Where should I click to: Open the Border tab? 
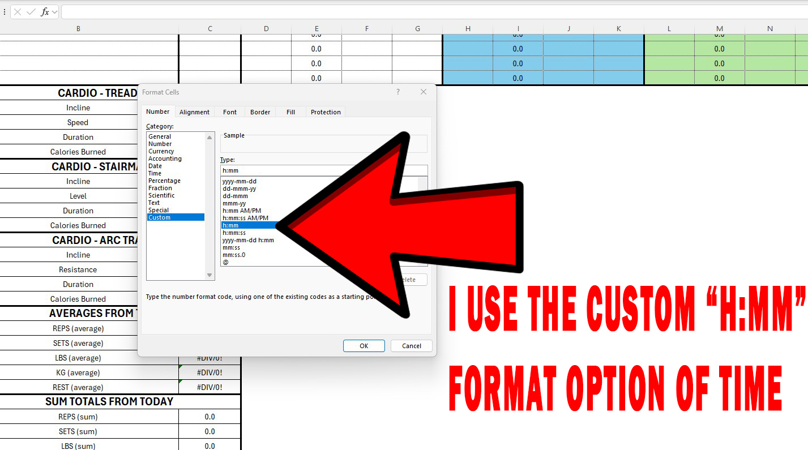point(260,112)
